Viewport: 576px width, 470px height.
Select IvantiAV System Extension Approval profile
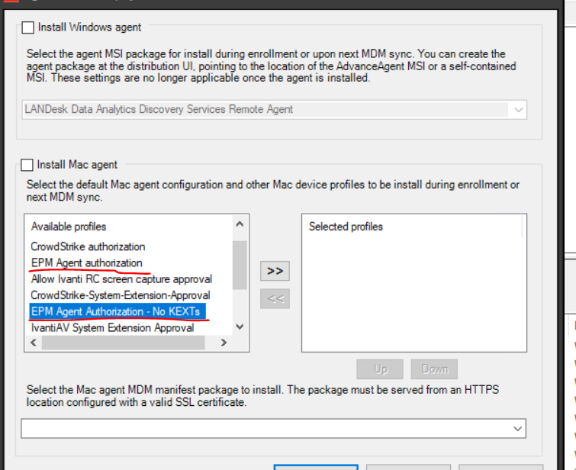pos(112,327)
